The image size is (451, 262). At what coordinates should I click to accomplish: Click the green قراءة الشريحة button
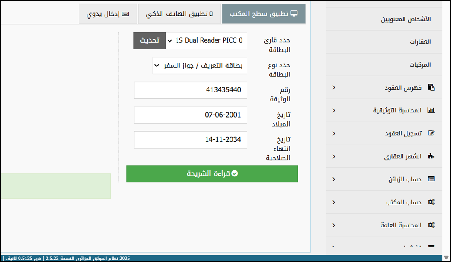pyautogui.click(x=212, y=174)
